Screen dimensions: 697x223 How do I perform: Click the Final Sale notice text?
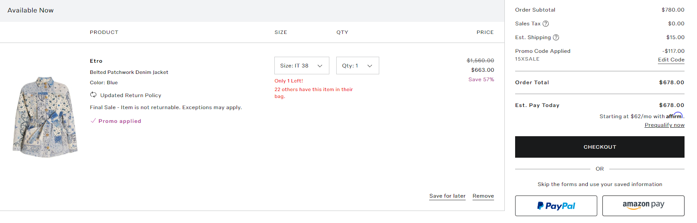point(166,107)
